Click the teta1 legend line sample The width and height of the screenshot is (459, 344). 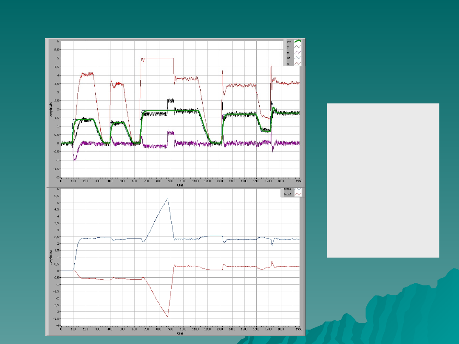(x=298, y=189)
